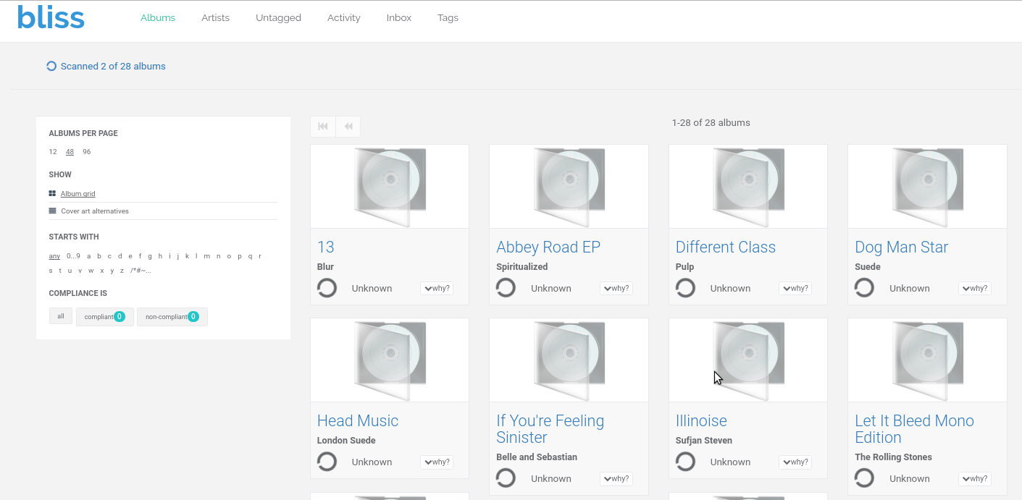
Task: Jump to first page of albums
Action: point(323,127)
